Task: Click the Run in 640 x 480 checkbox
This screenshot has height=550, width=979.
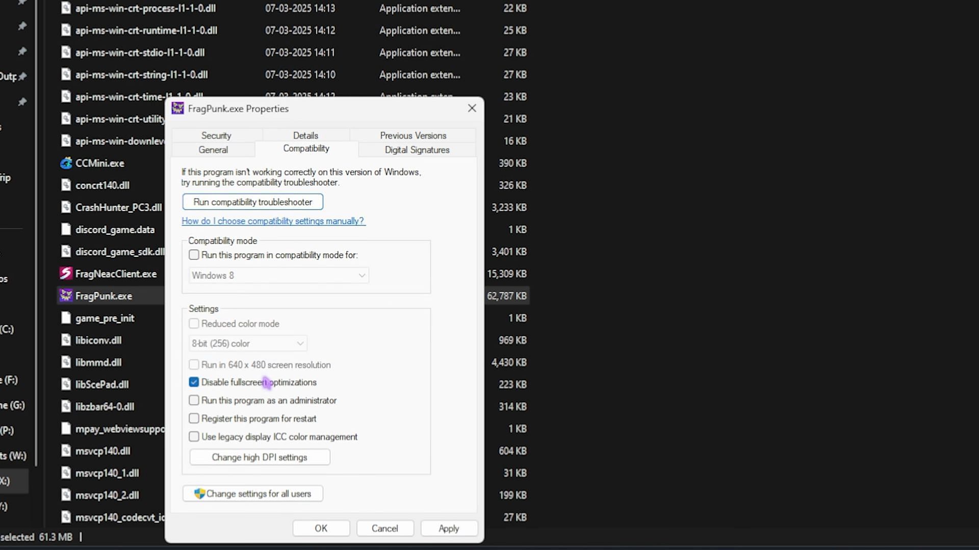Action: tap(194, 365)
